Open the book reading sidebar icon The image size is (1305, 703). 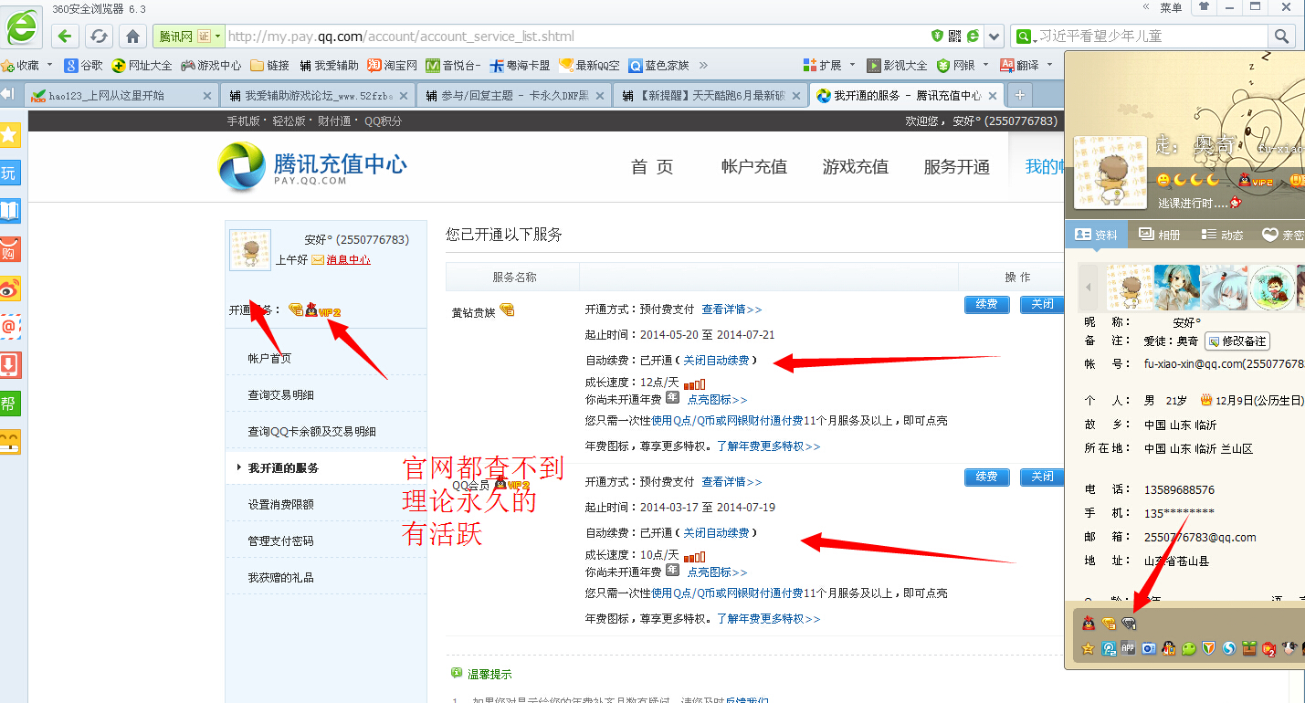pyautogui.click(x=10, y=212)
